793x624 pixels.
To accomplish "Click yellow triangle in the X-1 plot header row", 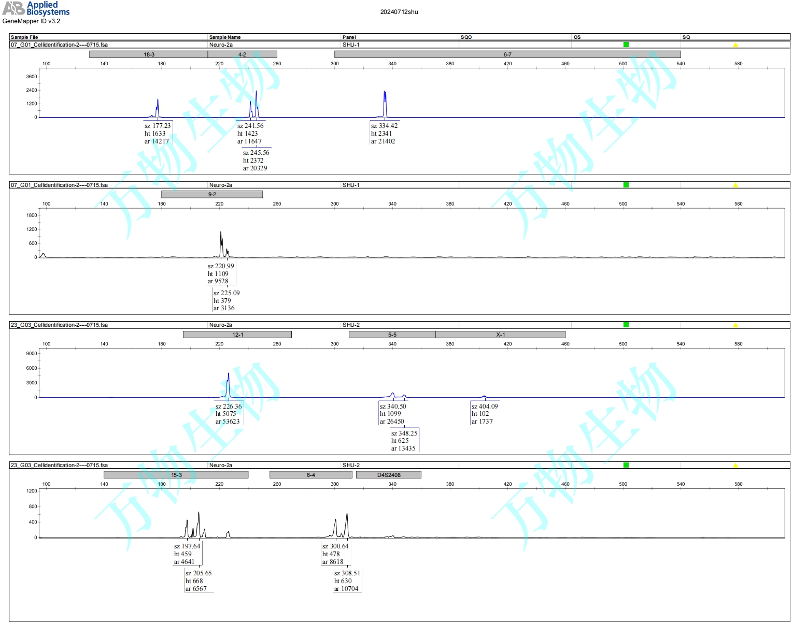I will tap(735, 325).
